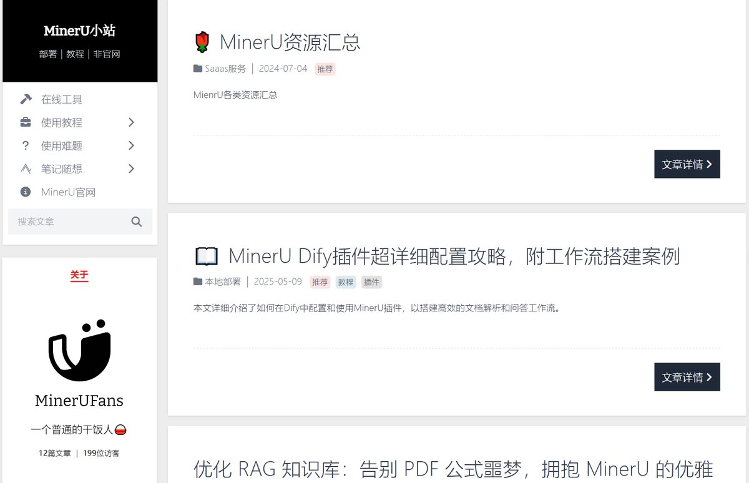Click the 教程 tag
Screen dimensions: 749x483
tap(346, 282)
